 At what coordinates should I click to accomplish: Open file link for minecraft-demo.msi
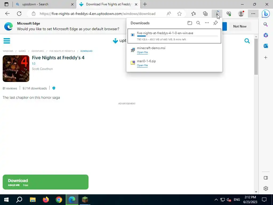coord(142,52)
